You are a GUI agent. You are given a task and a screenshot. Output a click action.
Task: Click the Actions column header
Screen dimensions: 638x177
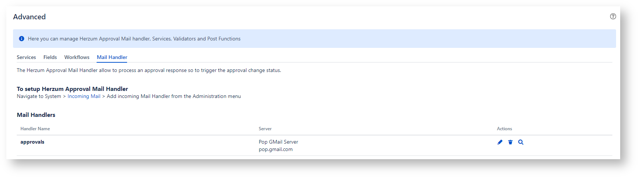pos(504,129)
